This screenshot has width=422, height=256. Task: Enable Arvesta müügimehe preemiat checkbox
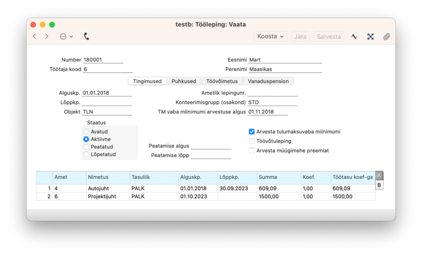[x=252, y=150]
